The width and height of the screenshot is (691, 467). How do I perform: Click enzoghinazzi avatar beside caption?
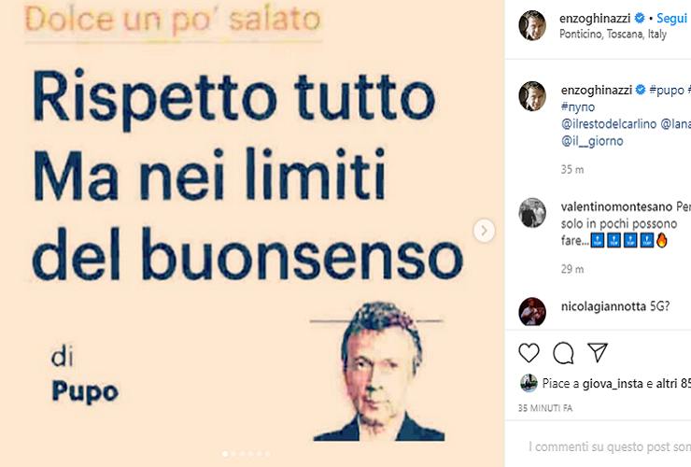click(532, 95)
